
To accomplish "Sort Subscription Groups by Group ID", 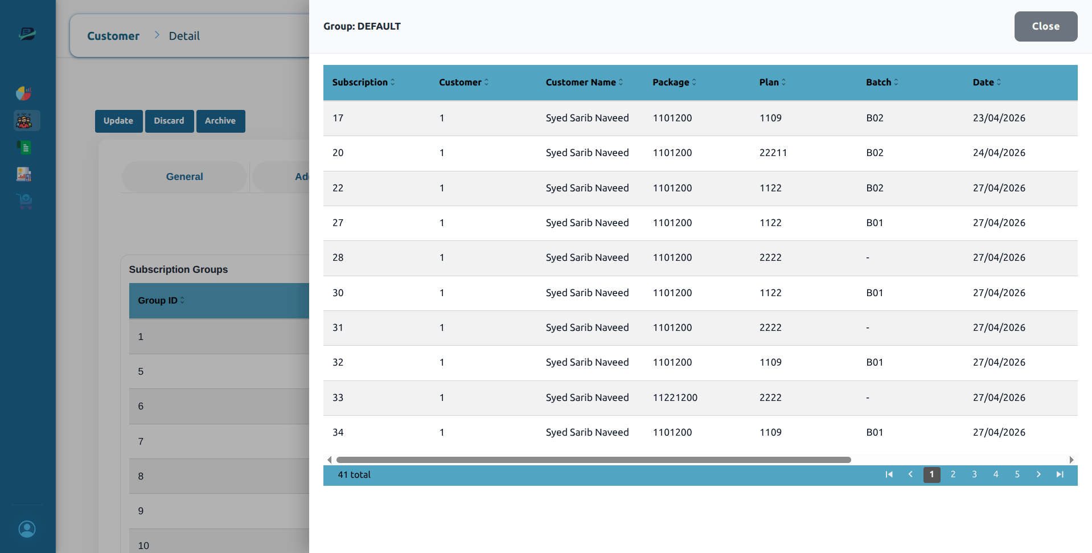I will coord(161,301).
